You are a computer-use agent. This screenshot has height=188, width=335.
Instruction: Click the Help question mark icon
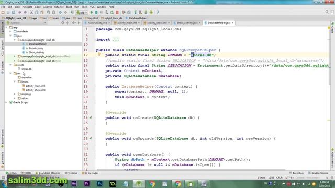pyautogui.click(x=158, y=13)
